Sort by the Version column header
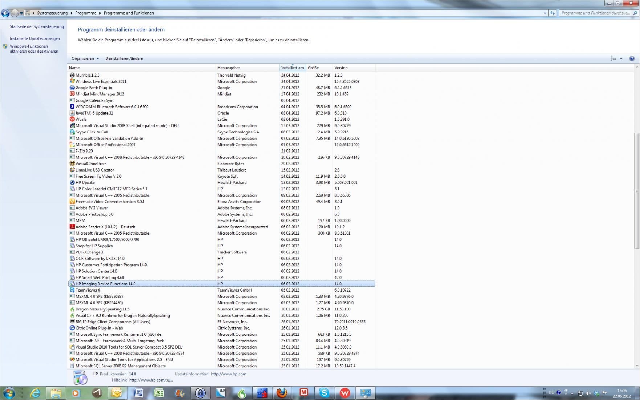The image size is (640, 400). (x=354, y=68)
